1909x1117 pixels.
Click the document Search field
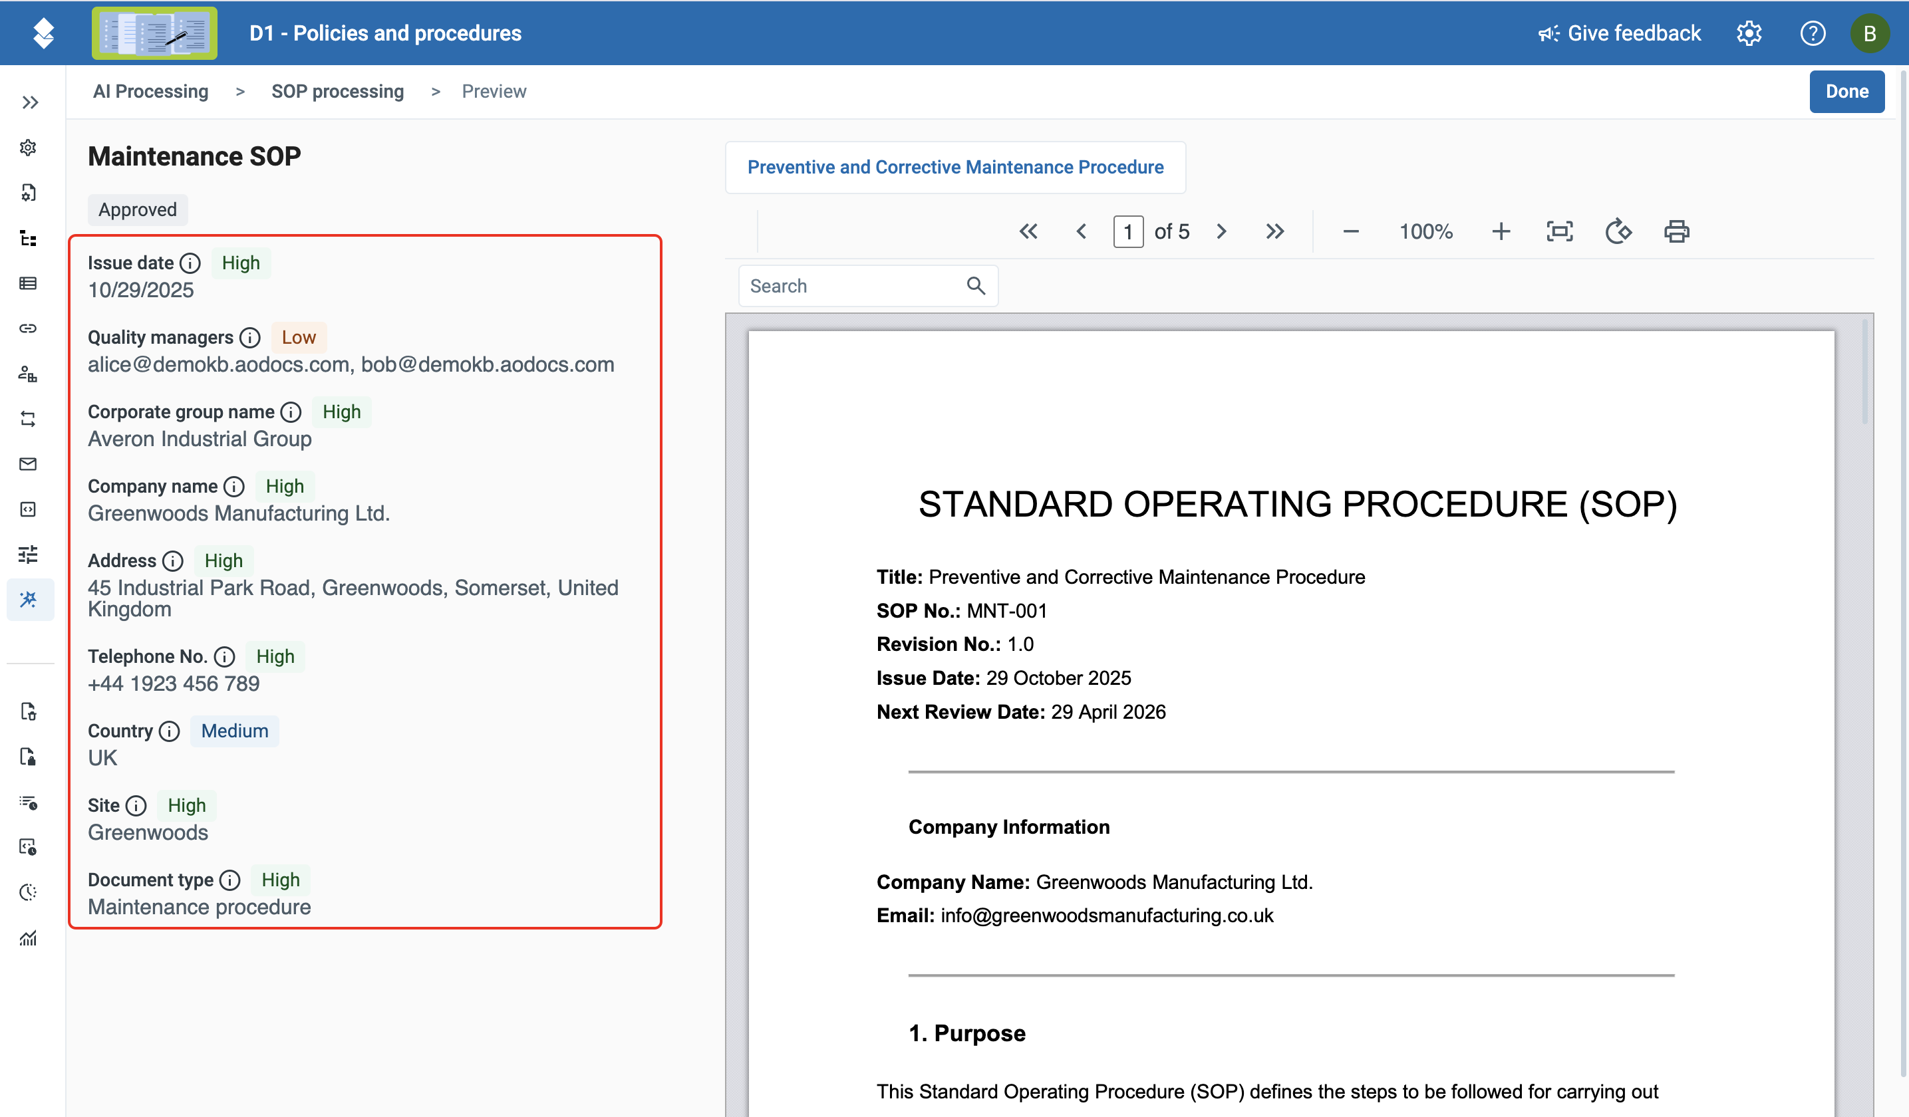tap(868, 287)
